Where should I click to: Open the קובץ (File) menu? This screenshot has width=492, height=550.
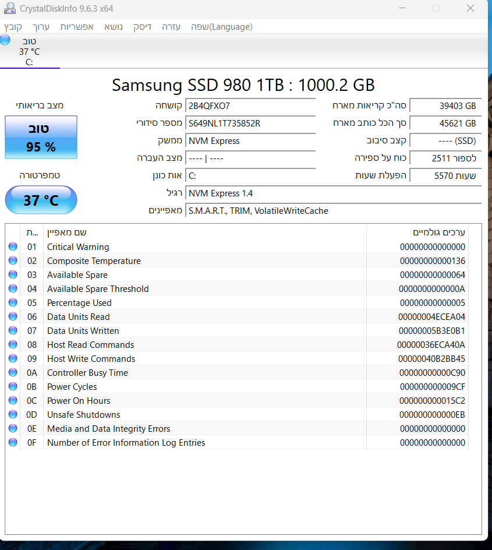pos(13,27)
